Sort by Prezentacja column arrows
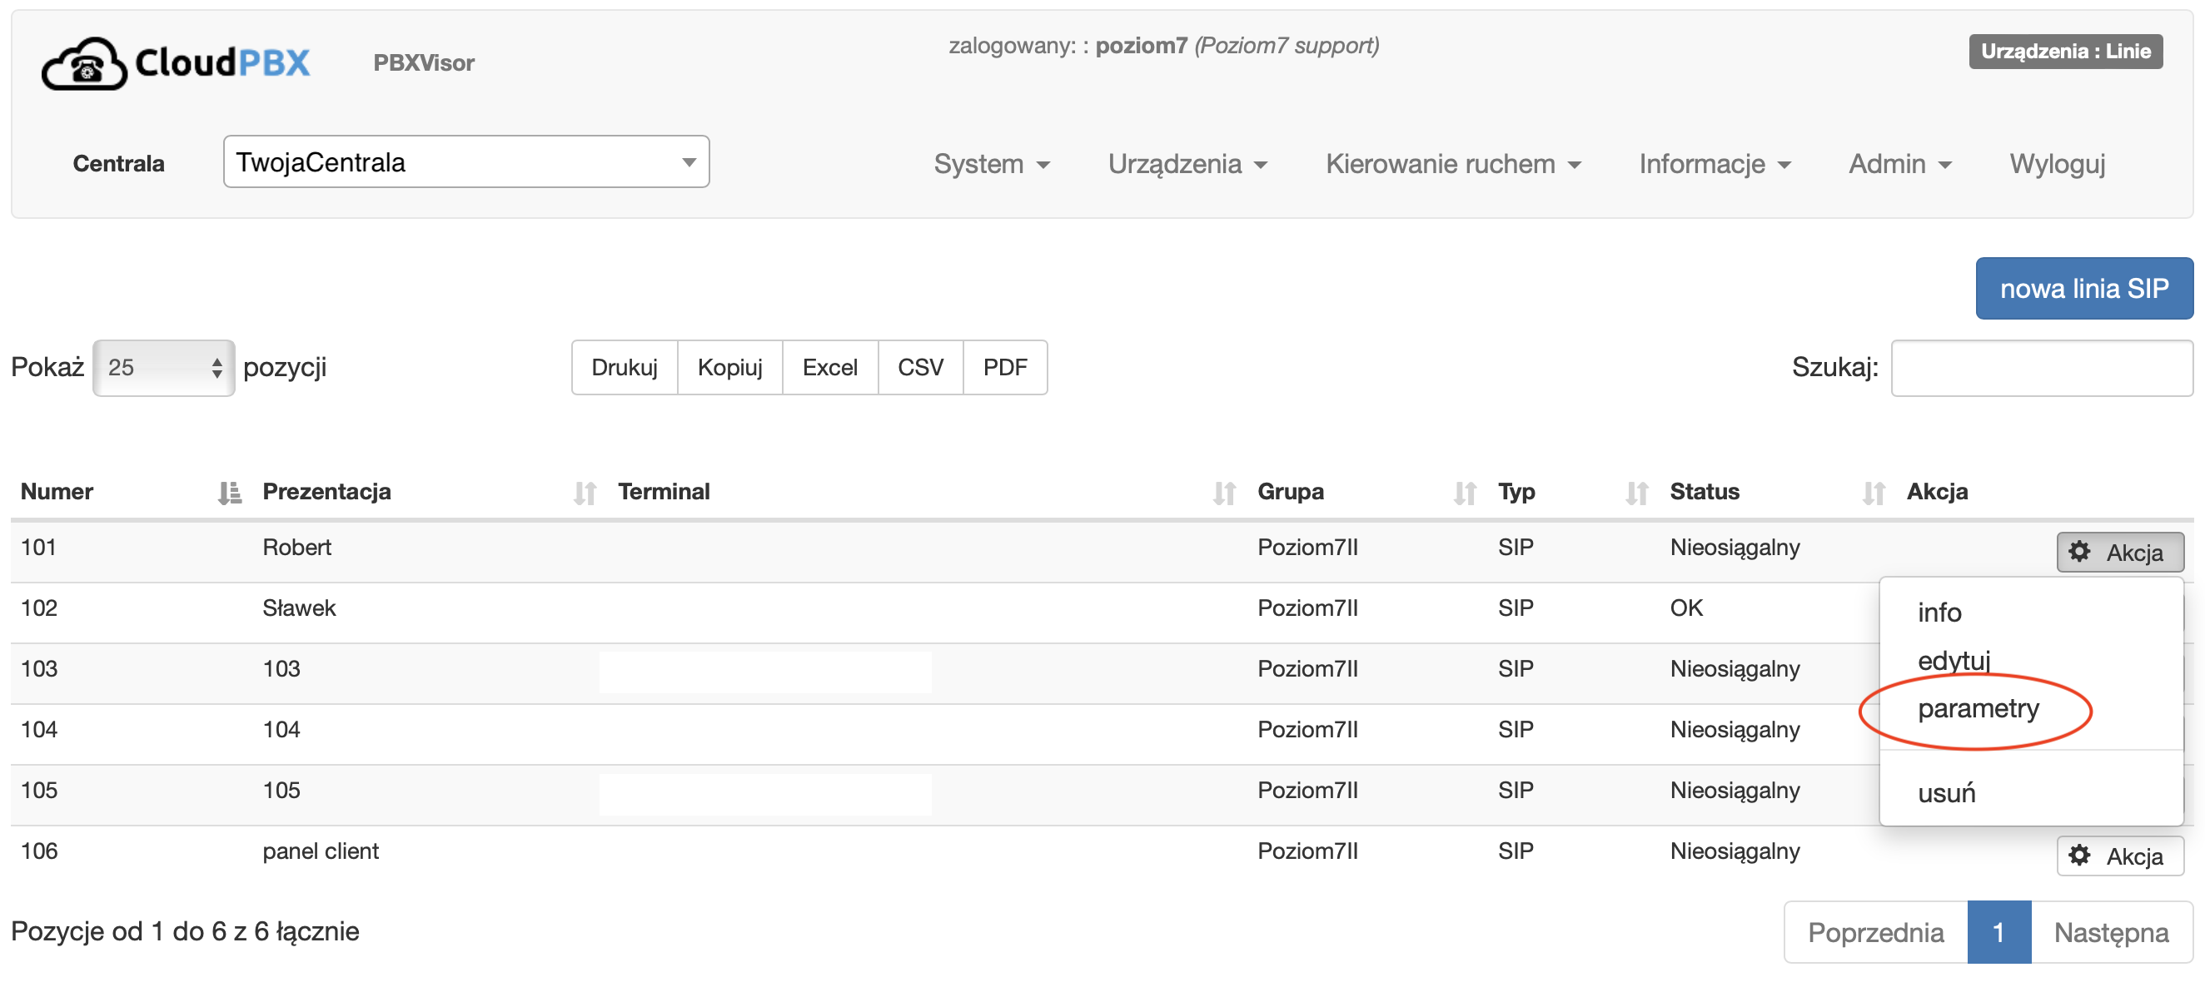 coord(585,493)
